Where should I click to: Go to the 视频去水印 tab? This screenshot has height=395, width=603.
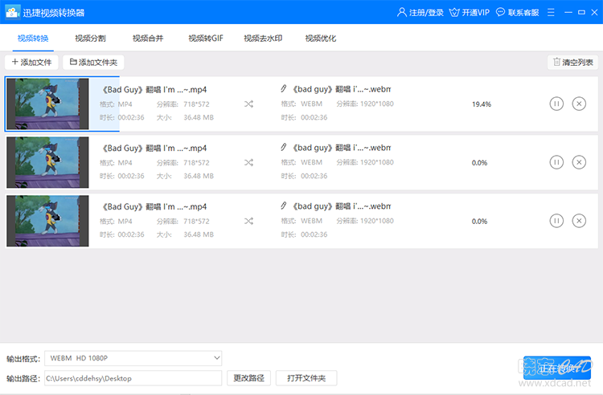[263, 38]
